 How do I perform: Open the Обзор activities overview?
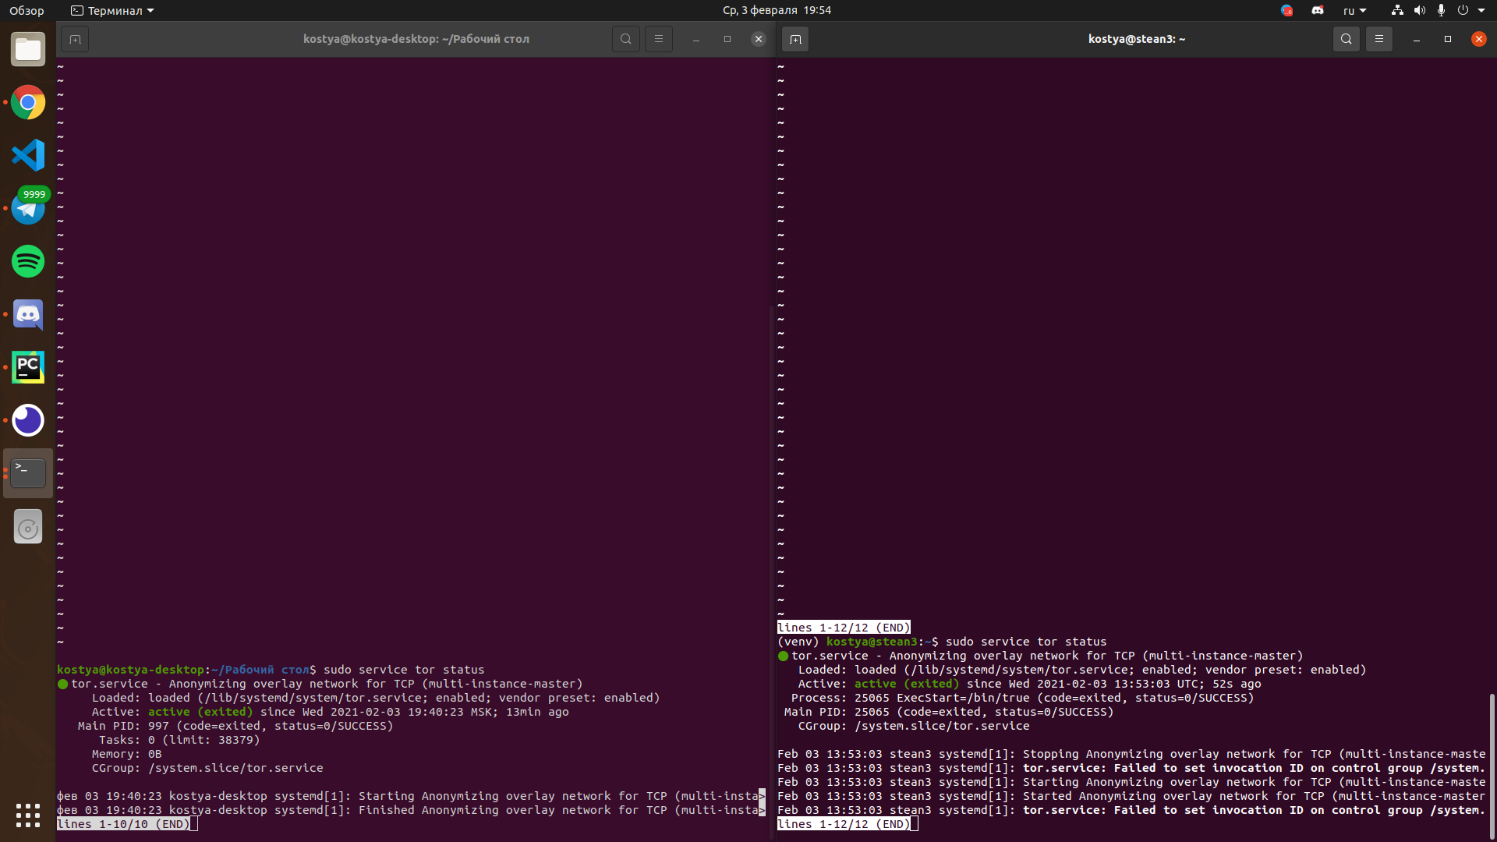(27, 10)
